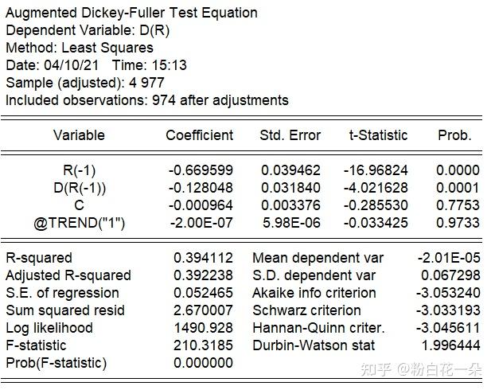This screenshot has width=495, height=390.
Task: Select the Prob. column header
Action: tap(454, 135)
